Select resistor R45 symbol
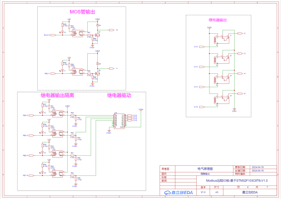 coord(62,25)
